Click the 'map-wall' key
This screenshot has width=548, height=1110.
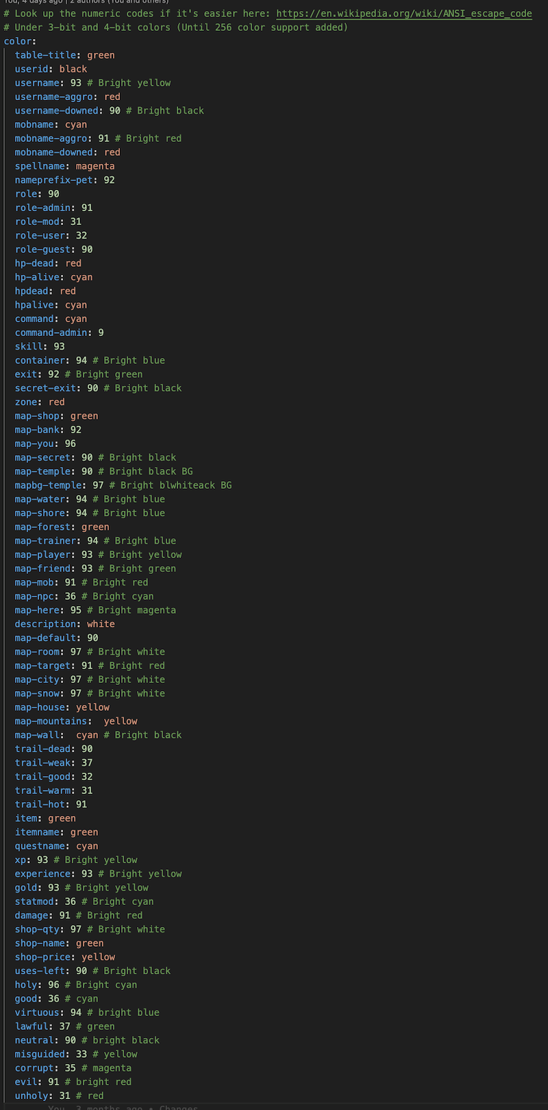pyautogui.click(x=37, y=735)
